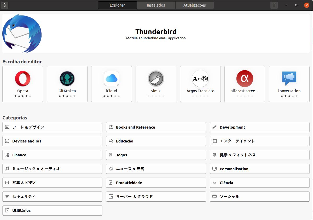The image size is (313, 220).
Task: Click the iCloud star rating
Action: tap(112, 96)
